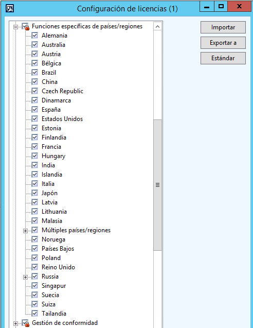Uncheck the Australia checkbox
The width and height of the screenshot is (253, 328).
click(34, 45)
